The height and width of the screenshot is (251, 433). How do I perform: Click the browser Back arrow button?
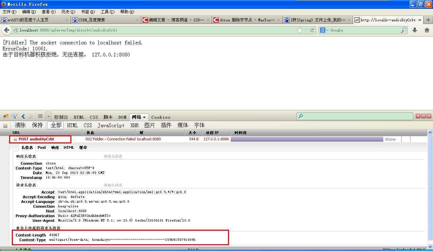click(6, 30)
